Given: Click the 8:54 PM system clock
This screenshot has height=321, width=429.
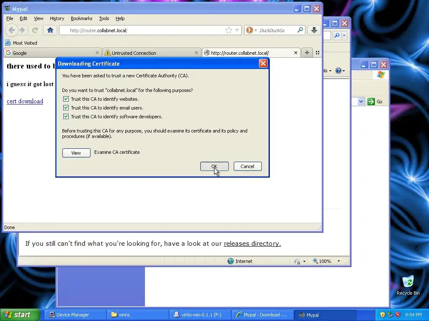Looking at the screenshot, I should [413, 315].
